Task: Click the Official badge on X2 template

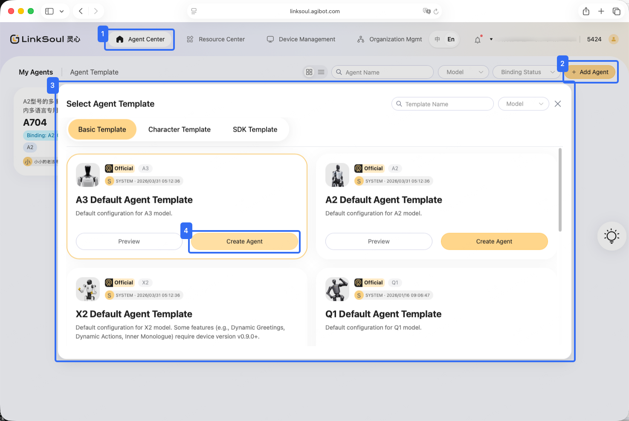Action: [119, 283]
